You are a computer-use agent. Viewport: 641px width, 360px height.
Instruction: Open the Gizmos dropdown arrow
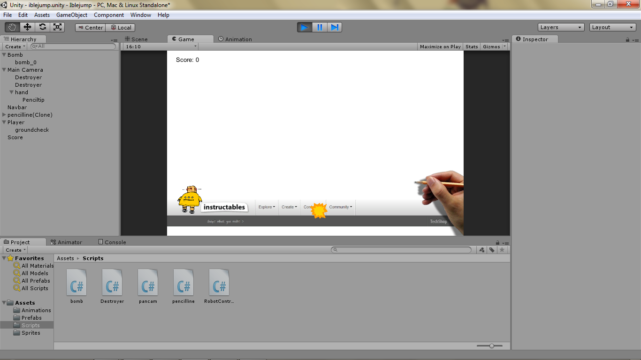(x=505, y=46)
